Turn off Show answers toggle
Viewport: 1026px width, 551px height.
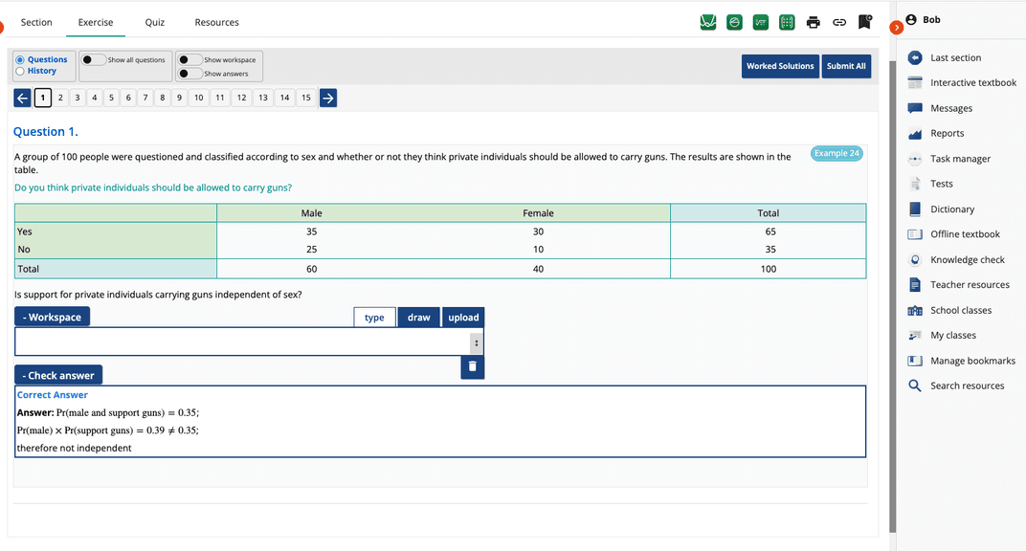point(190,74)
